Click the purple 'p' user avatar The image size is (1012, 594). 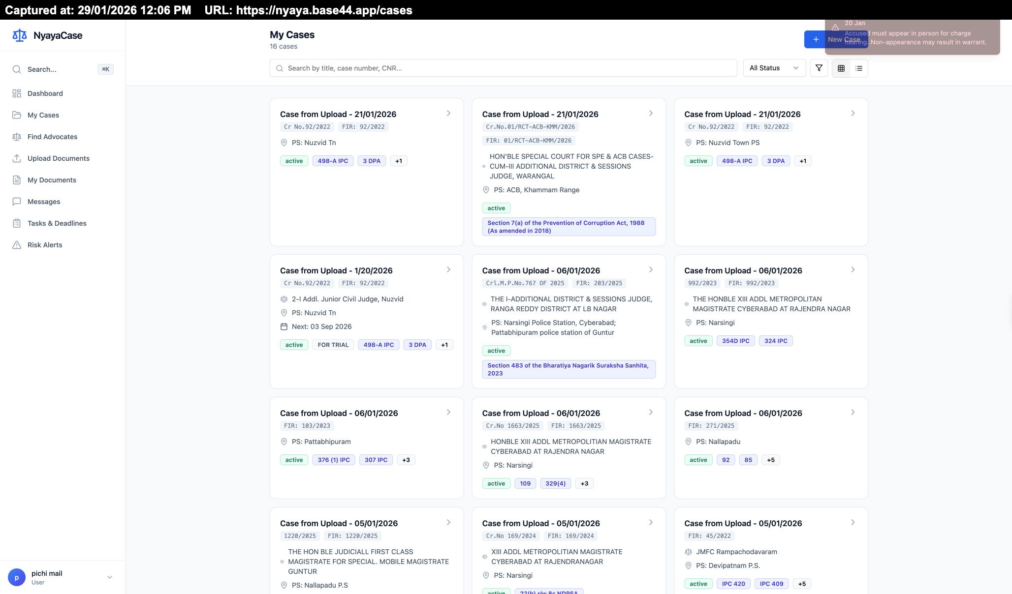pos(17,577)
